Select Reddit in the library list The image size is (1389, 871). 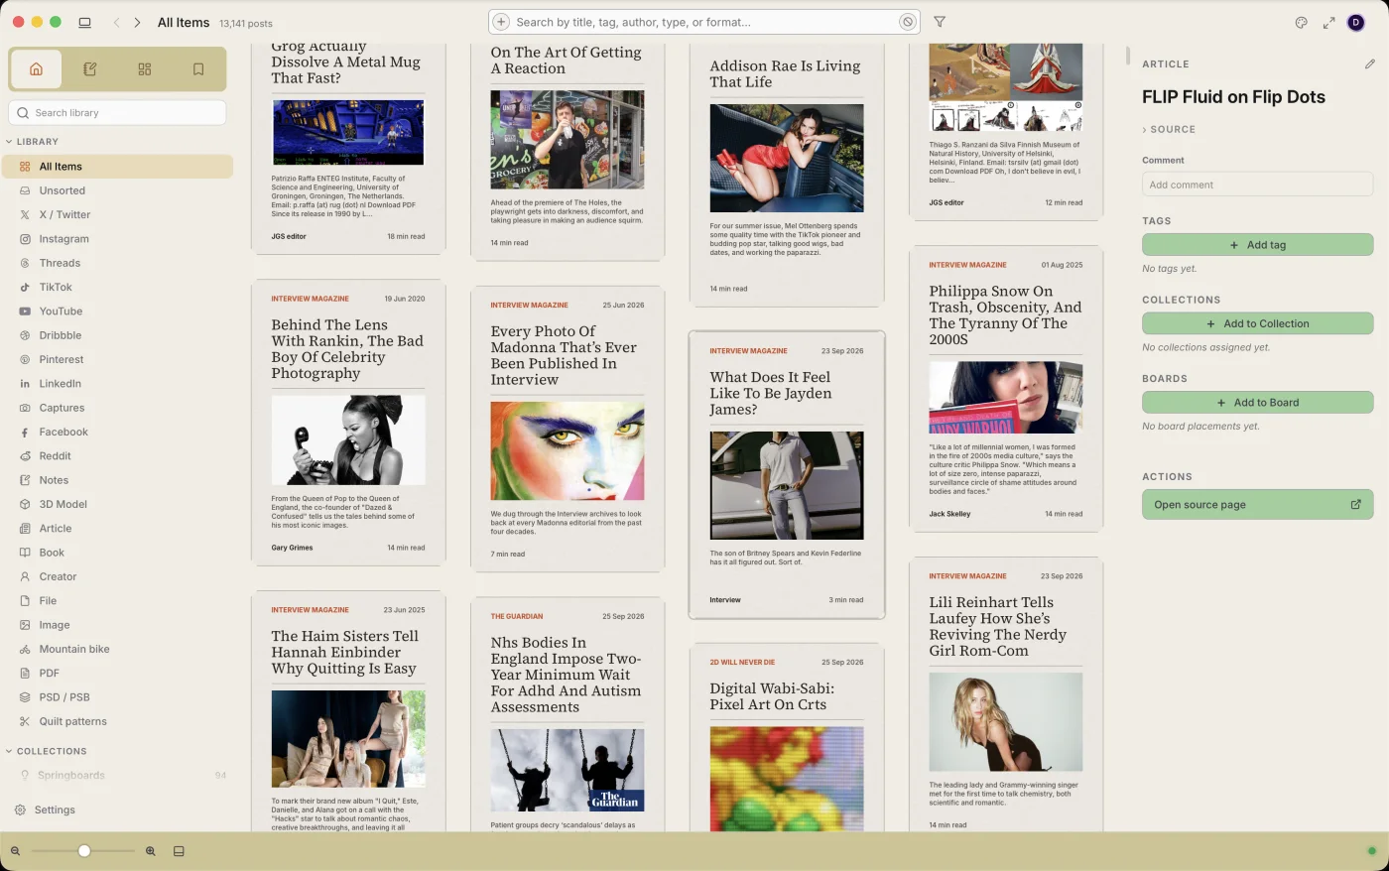point(117,456)
